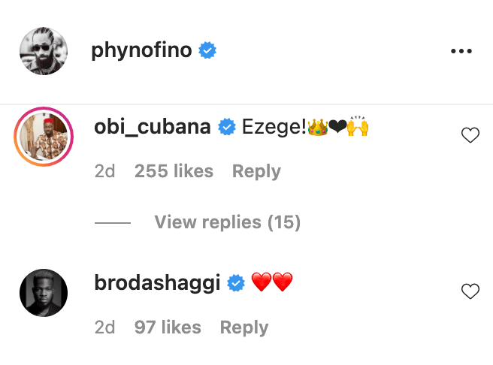
Task: Click the 2d timestamp on brodashaggi's comment
Action: 104,327
